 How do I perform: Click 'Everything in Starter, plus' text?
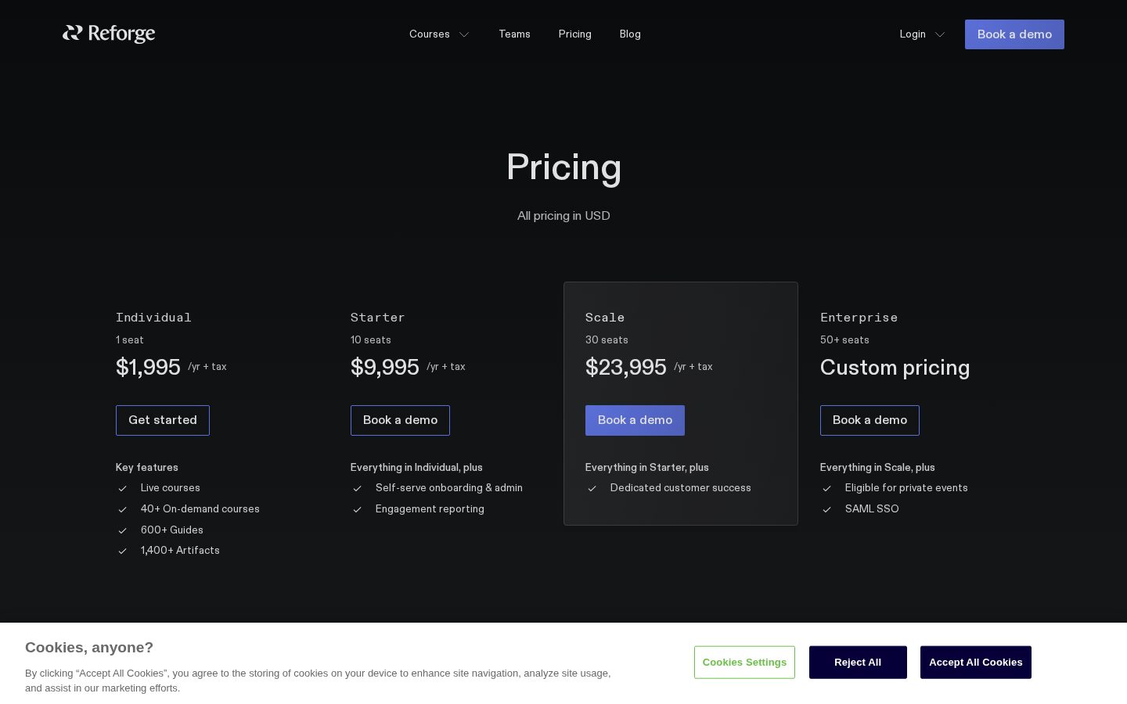647,468
